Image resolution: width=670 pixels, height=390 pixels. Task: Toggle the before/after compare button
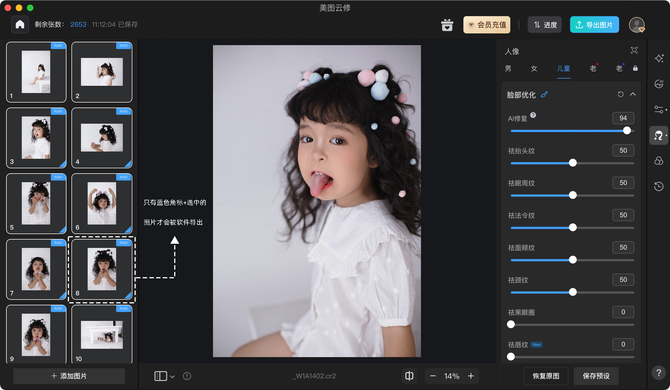click(409, 376)
